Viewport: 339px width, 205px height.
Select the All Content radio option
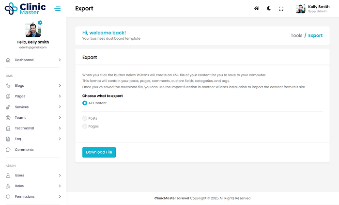point(85,103)
